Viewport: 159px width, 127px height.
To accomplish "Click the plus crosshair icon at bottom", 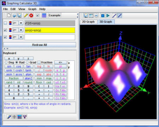I will tap(14, 117).
